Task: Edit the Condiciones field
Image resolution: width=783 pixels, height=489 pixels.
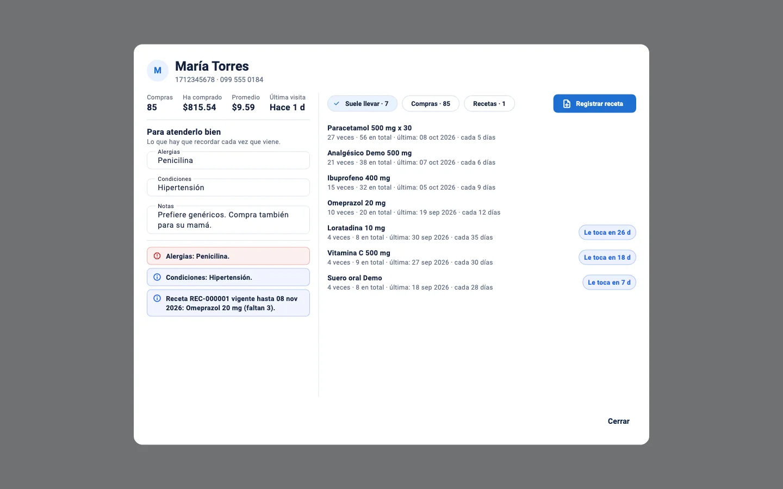Action: [x=228, y=187]
